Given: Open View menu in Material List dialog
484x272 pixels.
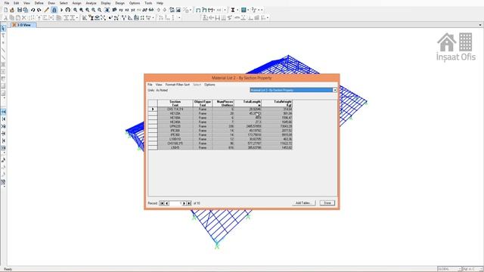Looking at the screenshot, I should tap(159, 85).
